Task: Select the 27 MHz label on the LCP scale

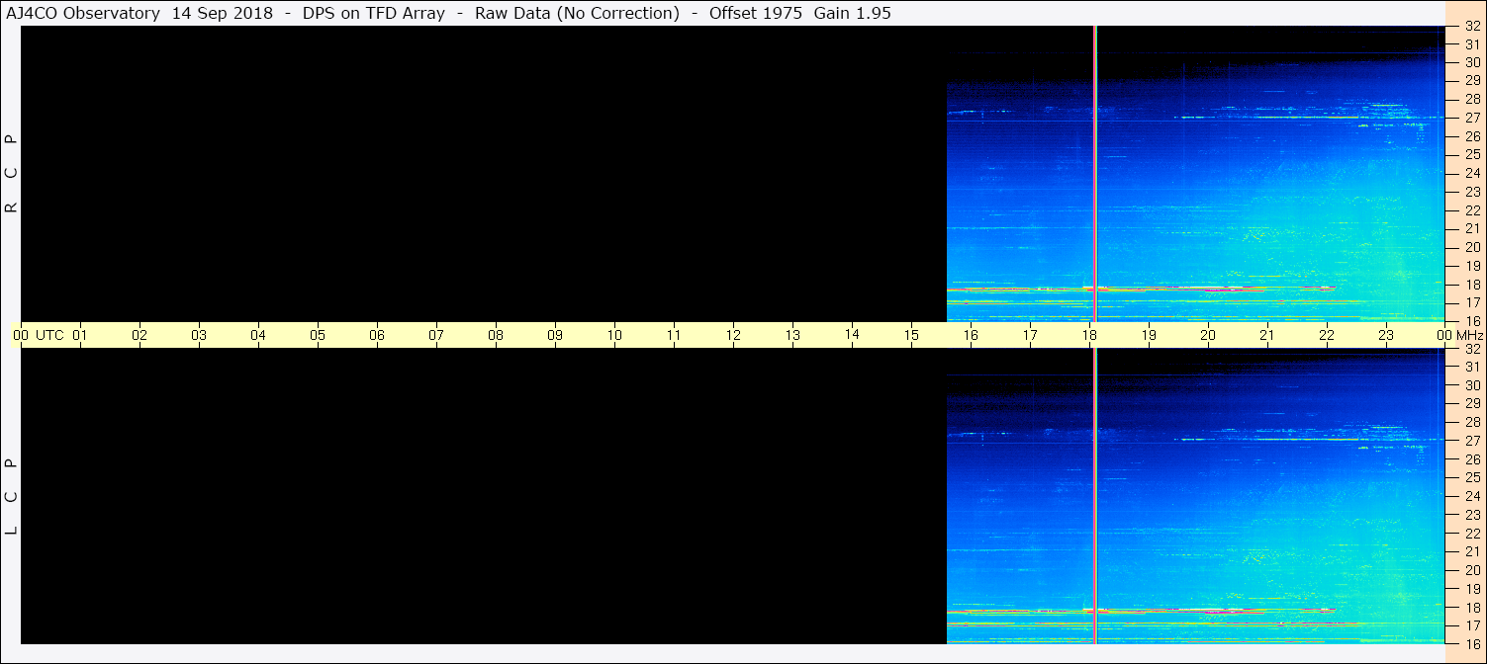Action: 1472,441
